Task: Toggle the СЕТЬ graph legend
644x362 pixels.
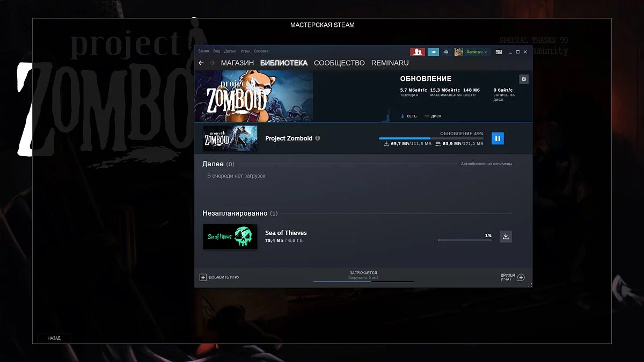Action: [x=408, y=116]
